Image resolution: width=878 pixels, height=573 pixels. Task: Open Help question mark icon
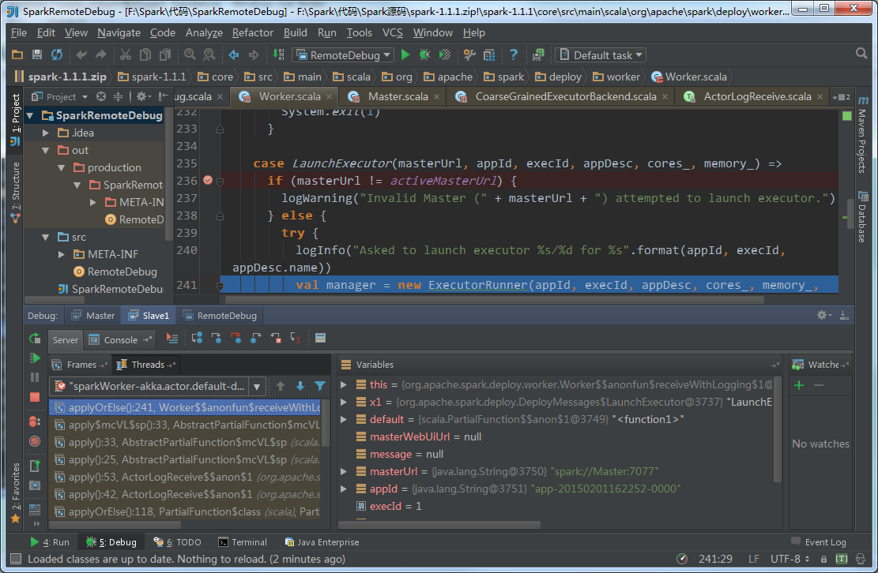point(514,54)
